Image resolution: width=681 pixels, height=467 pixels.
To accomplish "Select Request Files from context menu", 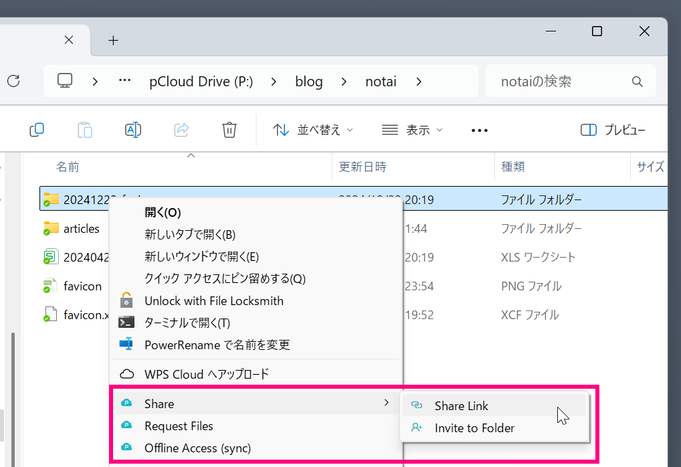I will point(179,426).
